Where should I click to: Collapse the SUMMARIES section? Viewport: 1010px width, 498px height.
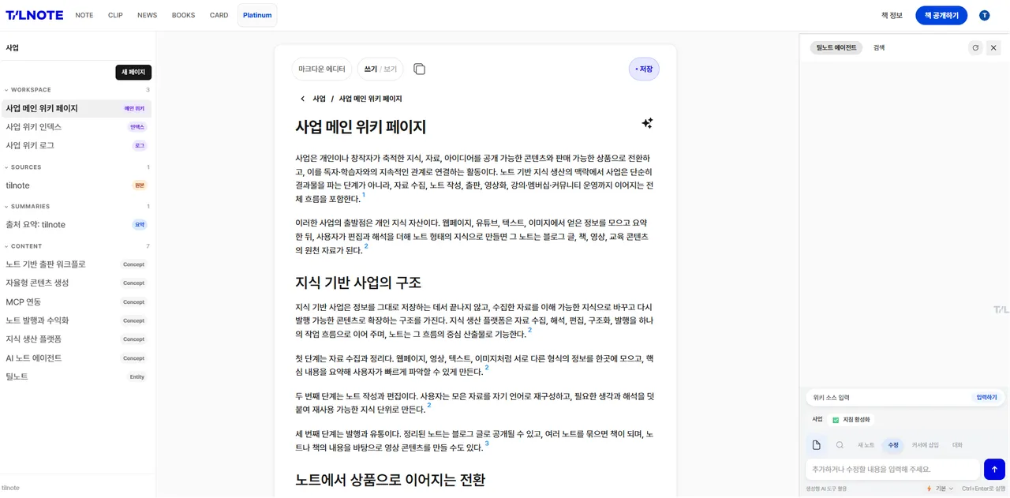coord(27,207)
